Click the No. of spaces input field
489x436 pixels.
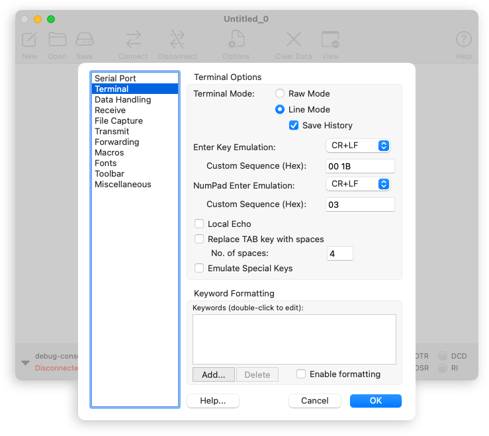pos(340,253)
